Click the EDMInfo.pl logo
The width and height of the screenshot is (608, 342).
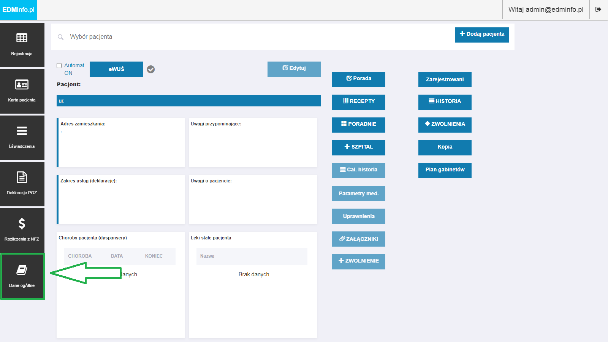pyautogui.click(x=18, y=10)
